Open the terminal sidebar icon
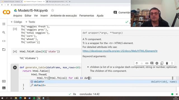The image size is (179, 100). [4, 88]
